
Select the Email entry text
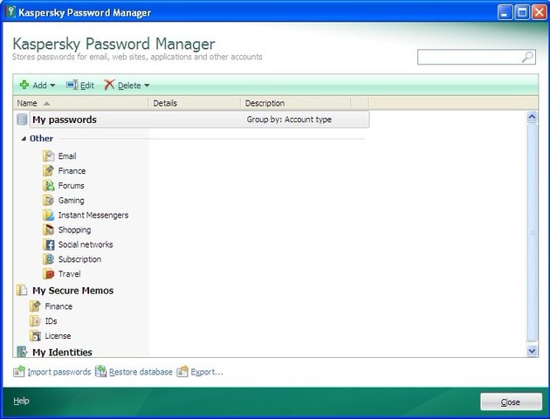click(67, 156)
